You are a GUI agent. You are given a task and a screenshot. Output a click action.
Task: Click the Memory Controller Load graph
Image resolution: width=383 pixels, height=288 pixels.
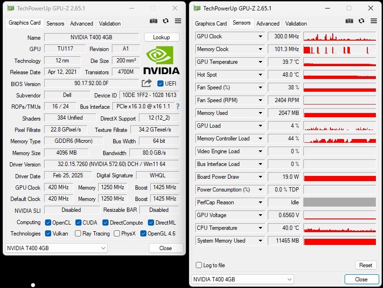[339, 139]
